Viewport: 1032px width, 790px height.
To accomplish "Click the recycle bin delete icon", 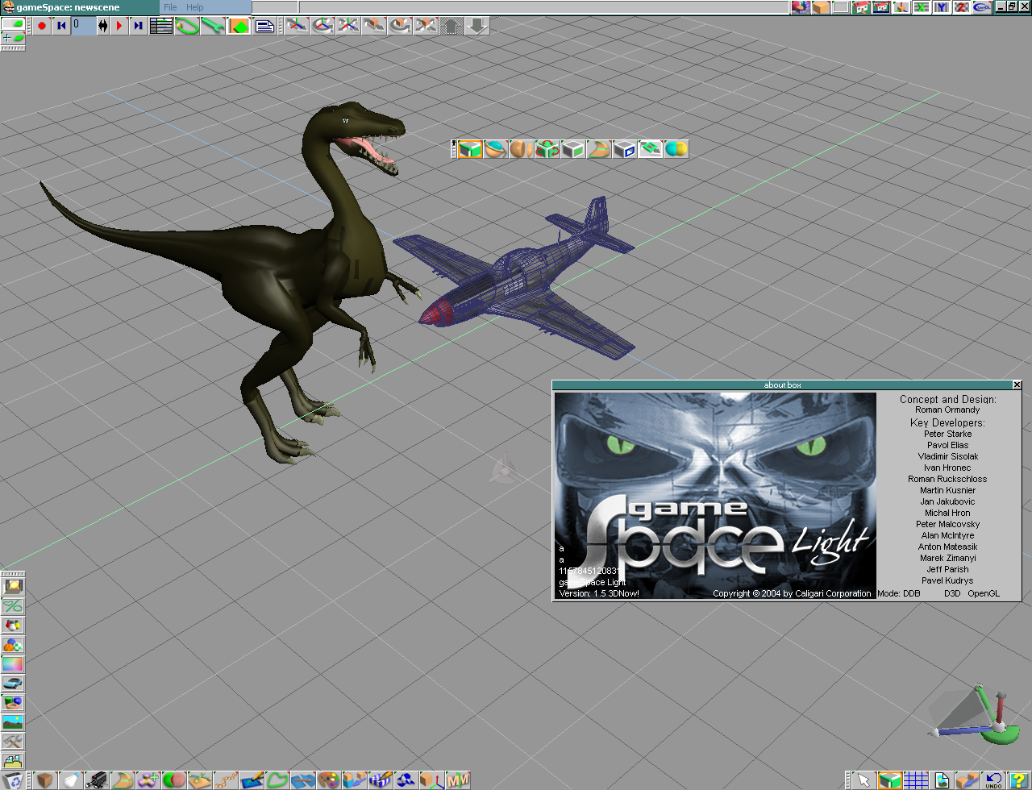I will point(14,780).
